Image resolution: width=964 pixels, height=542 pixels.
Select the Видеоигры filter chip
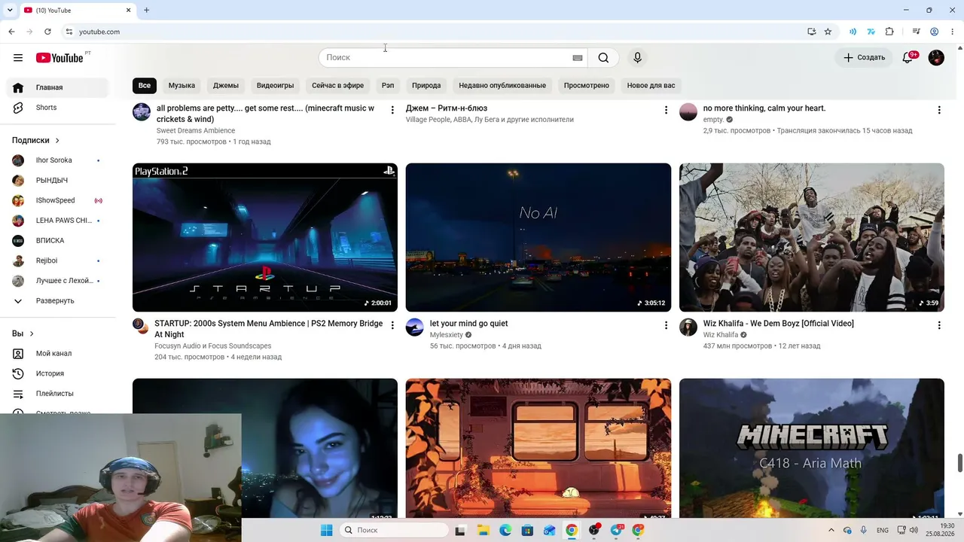[x=275, y=85]
